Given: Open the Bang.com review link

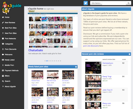Looking at the screenshot, I should pyautogui.click(x=107, y=103).
